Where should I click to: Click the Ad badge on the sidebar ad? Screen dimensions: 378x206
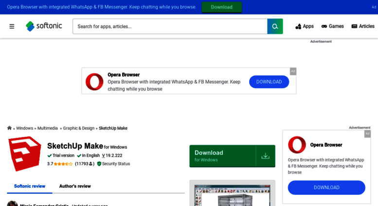(367, 133)
